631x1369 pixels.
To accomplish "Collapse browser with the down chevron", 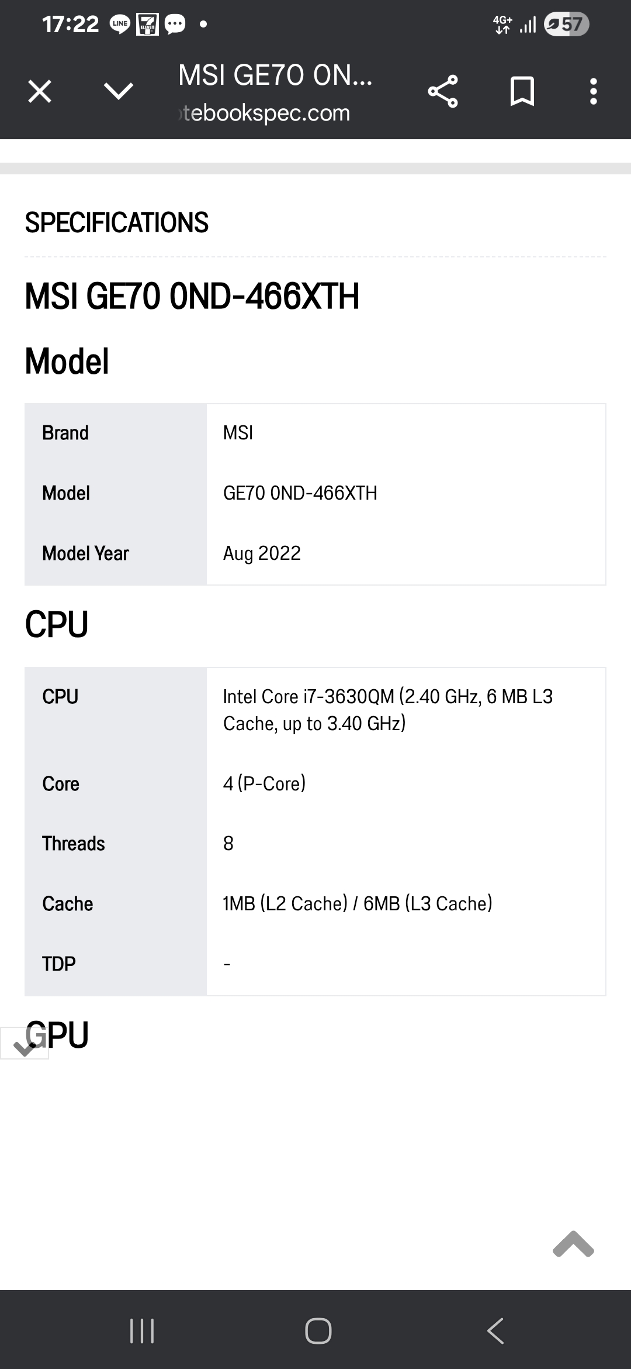I will 119,91.
